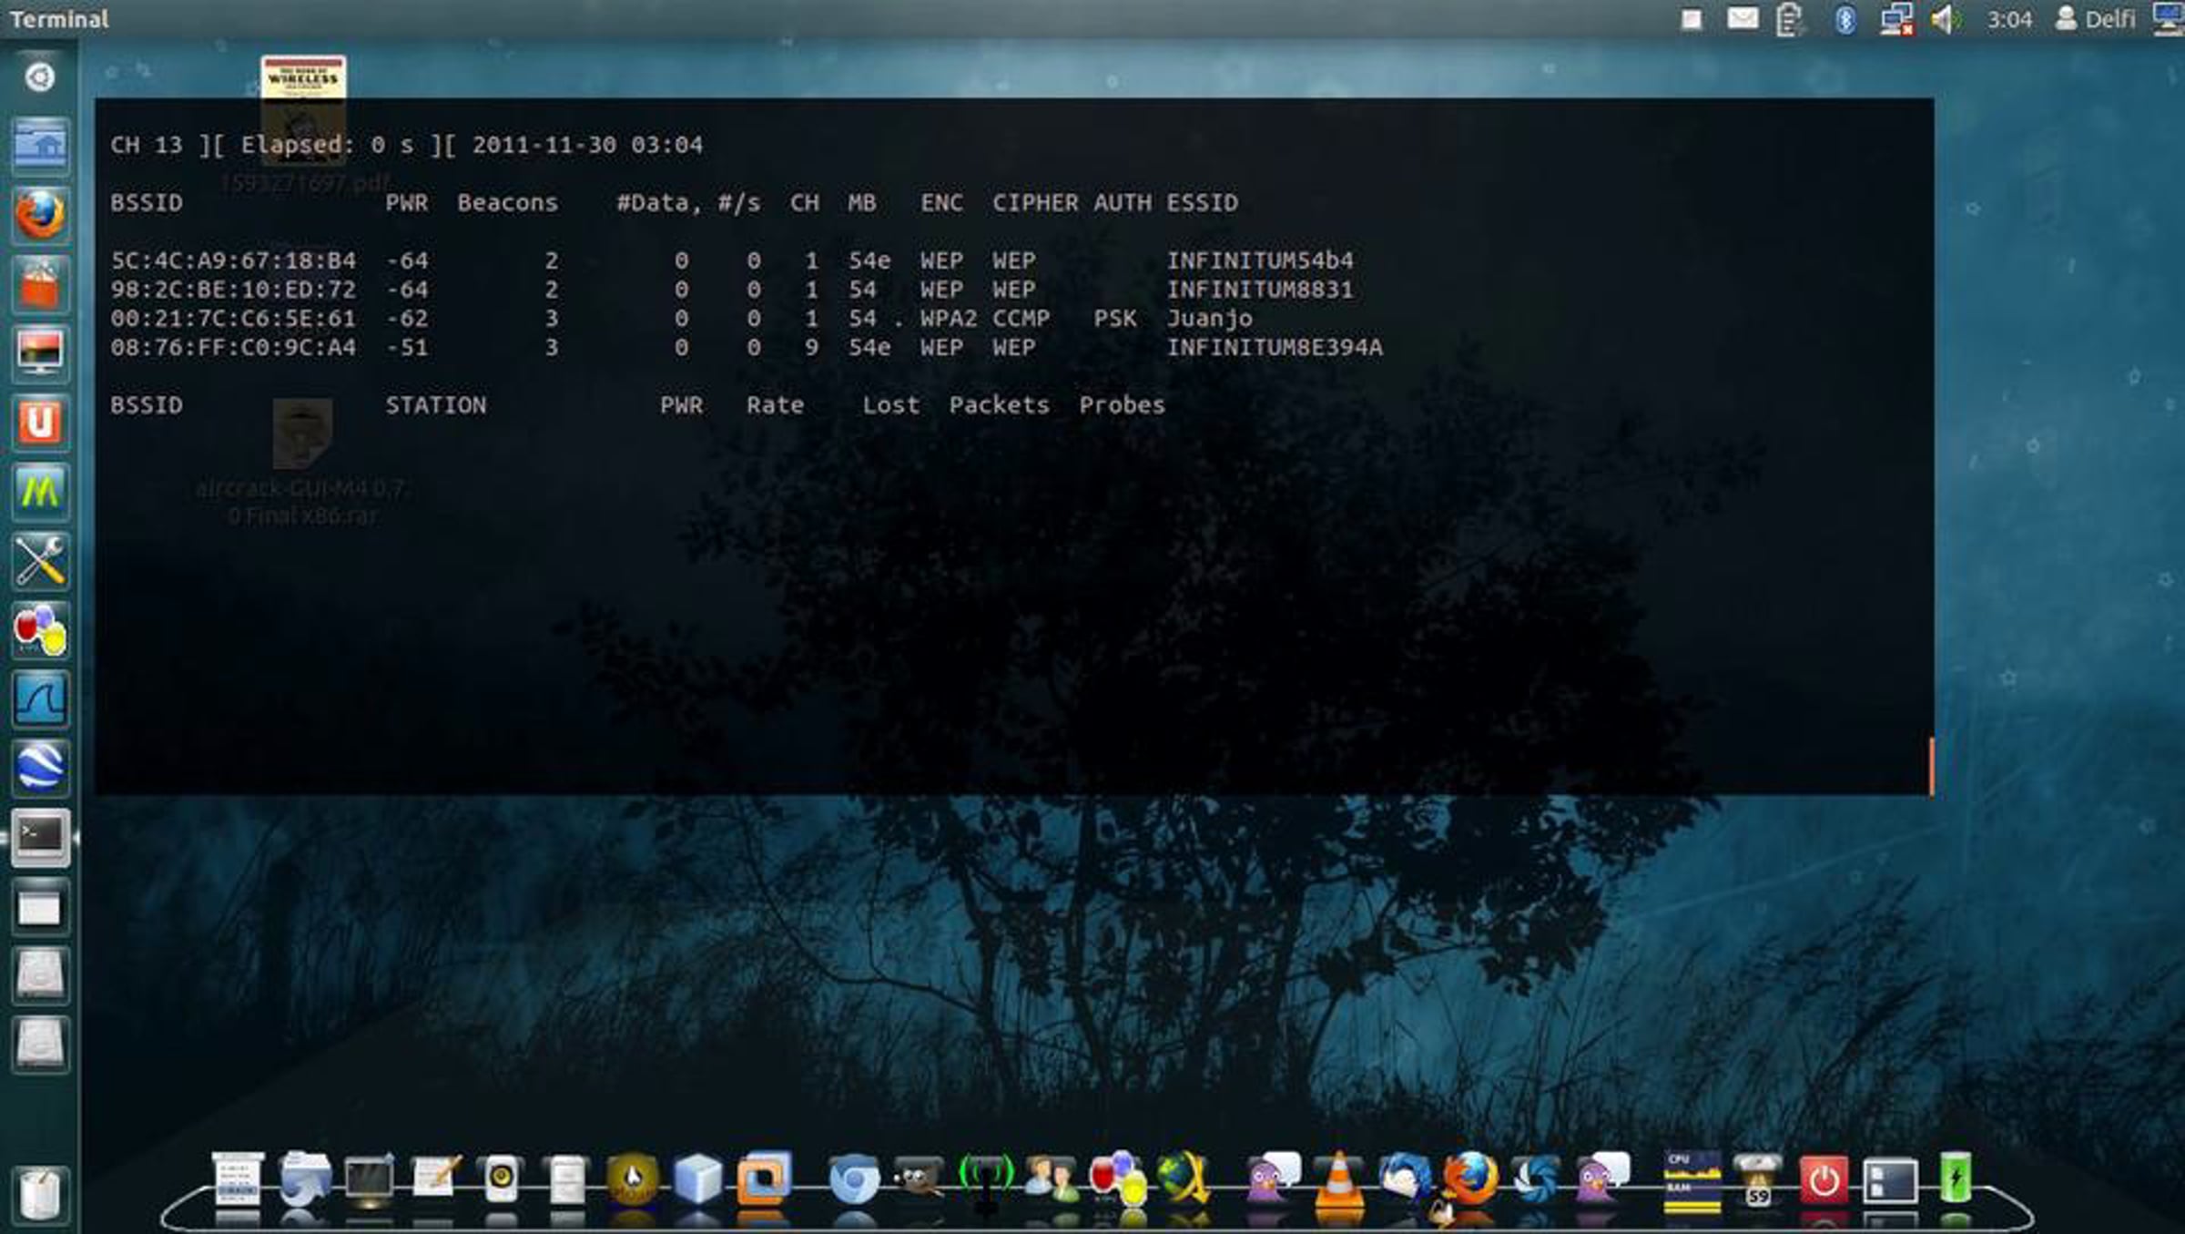Click BSSID 00:21:7C:C6:5E:61 in terminal
The height and width of the screenshot is (1234, 2185).
pos(233,320)
